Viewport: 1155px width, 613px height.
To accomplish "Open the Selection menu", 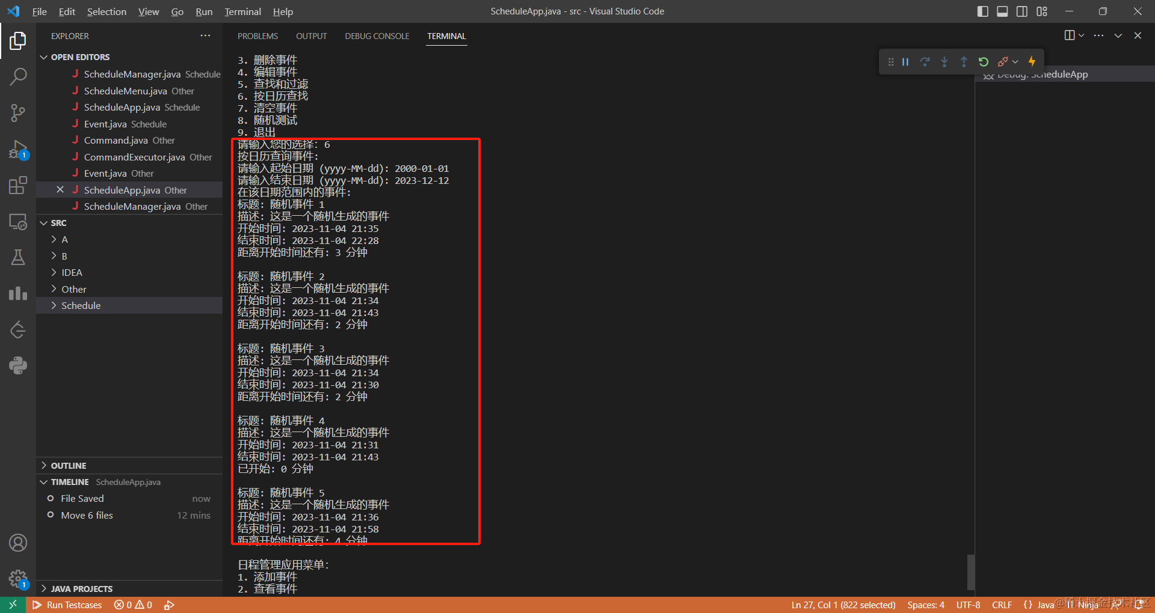I will (x=106, y=11).
